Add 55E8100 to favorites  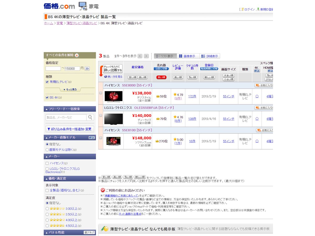point(264,130)
